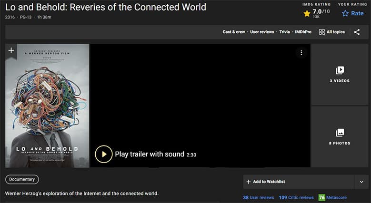Click the 1h 38m runtime text
The image size is (371, 203).
click(x=44, y=17)
